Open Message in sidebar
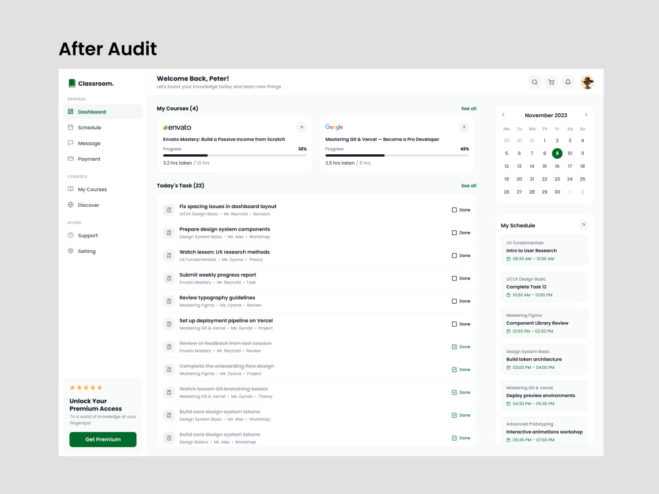 (103, 143)
